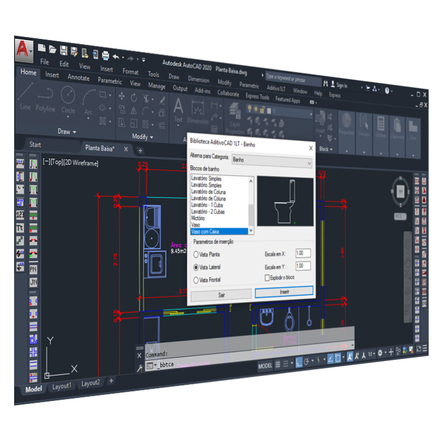This screenshot has height=441, width=441.
Task: Select the Polyline tool
Action: [x=45, y=99]
